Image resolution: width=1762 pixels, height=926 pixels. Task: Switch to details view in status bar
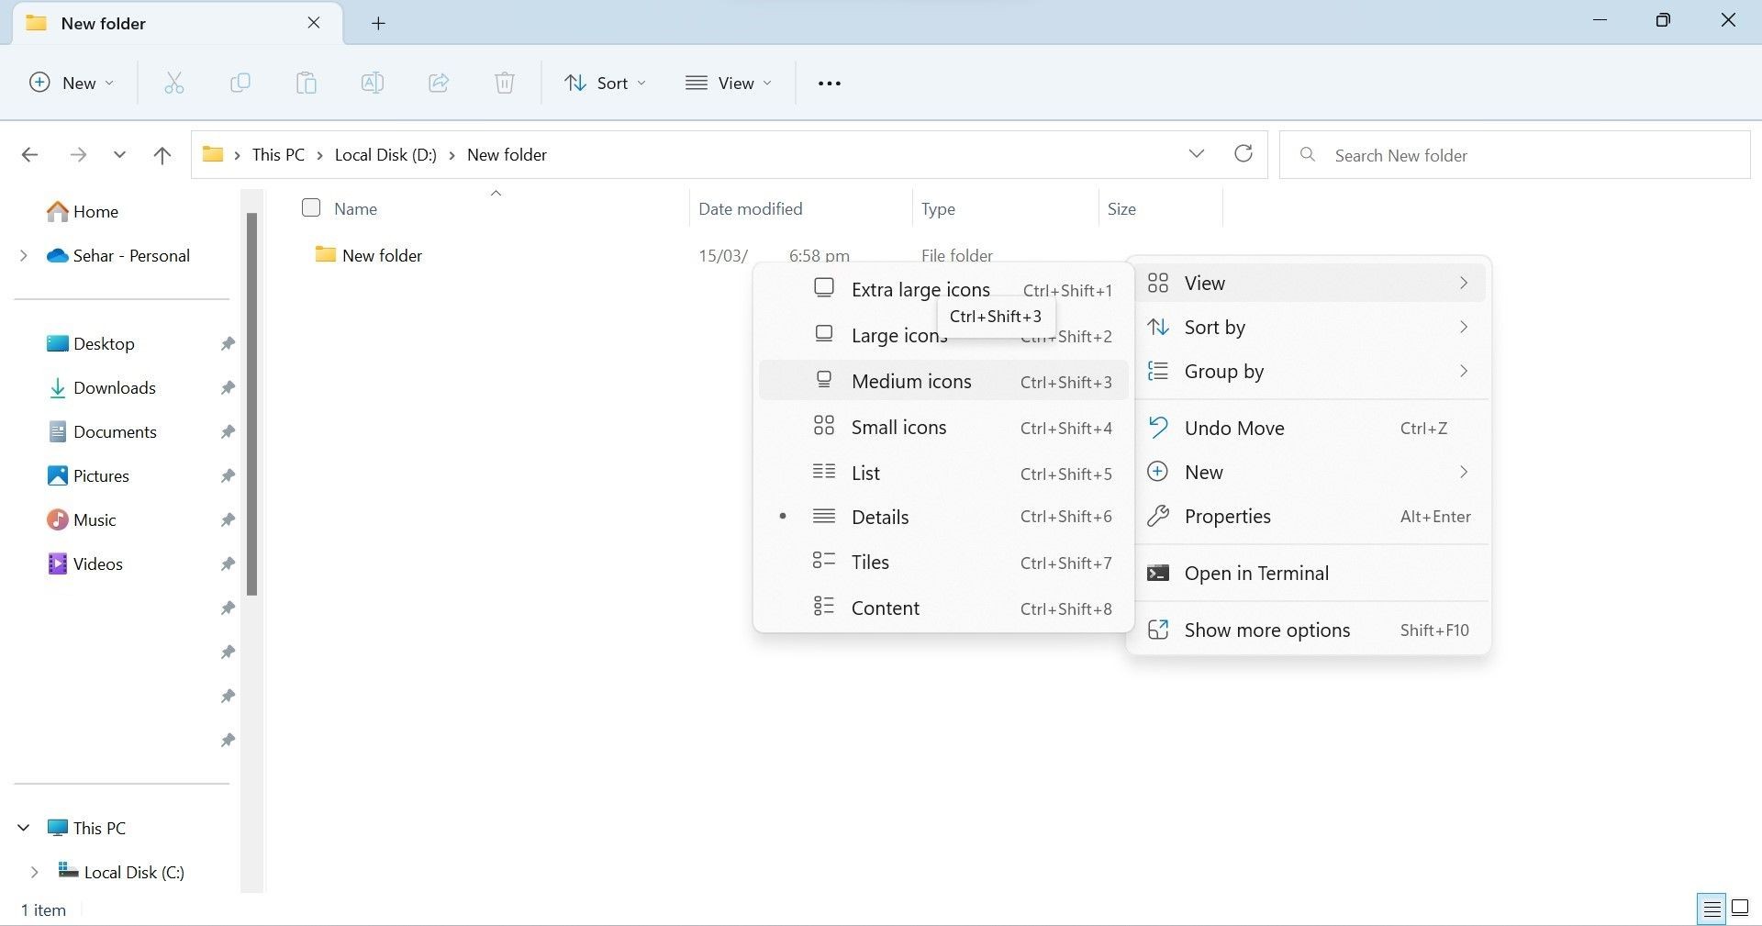tap(1712, 909)
